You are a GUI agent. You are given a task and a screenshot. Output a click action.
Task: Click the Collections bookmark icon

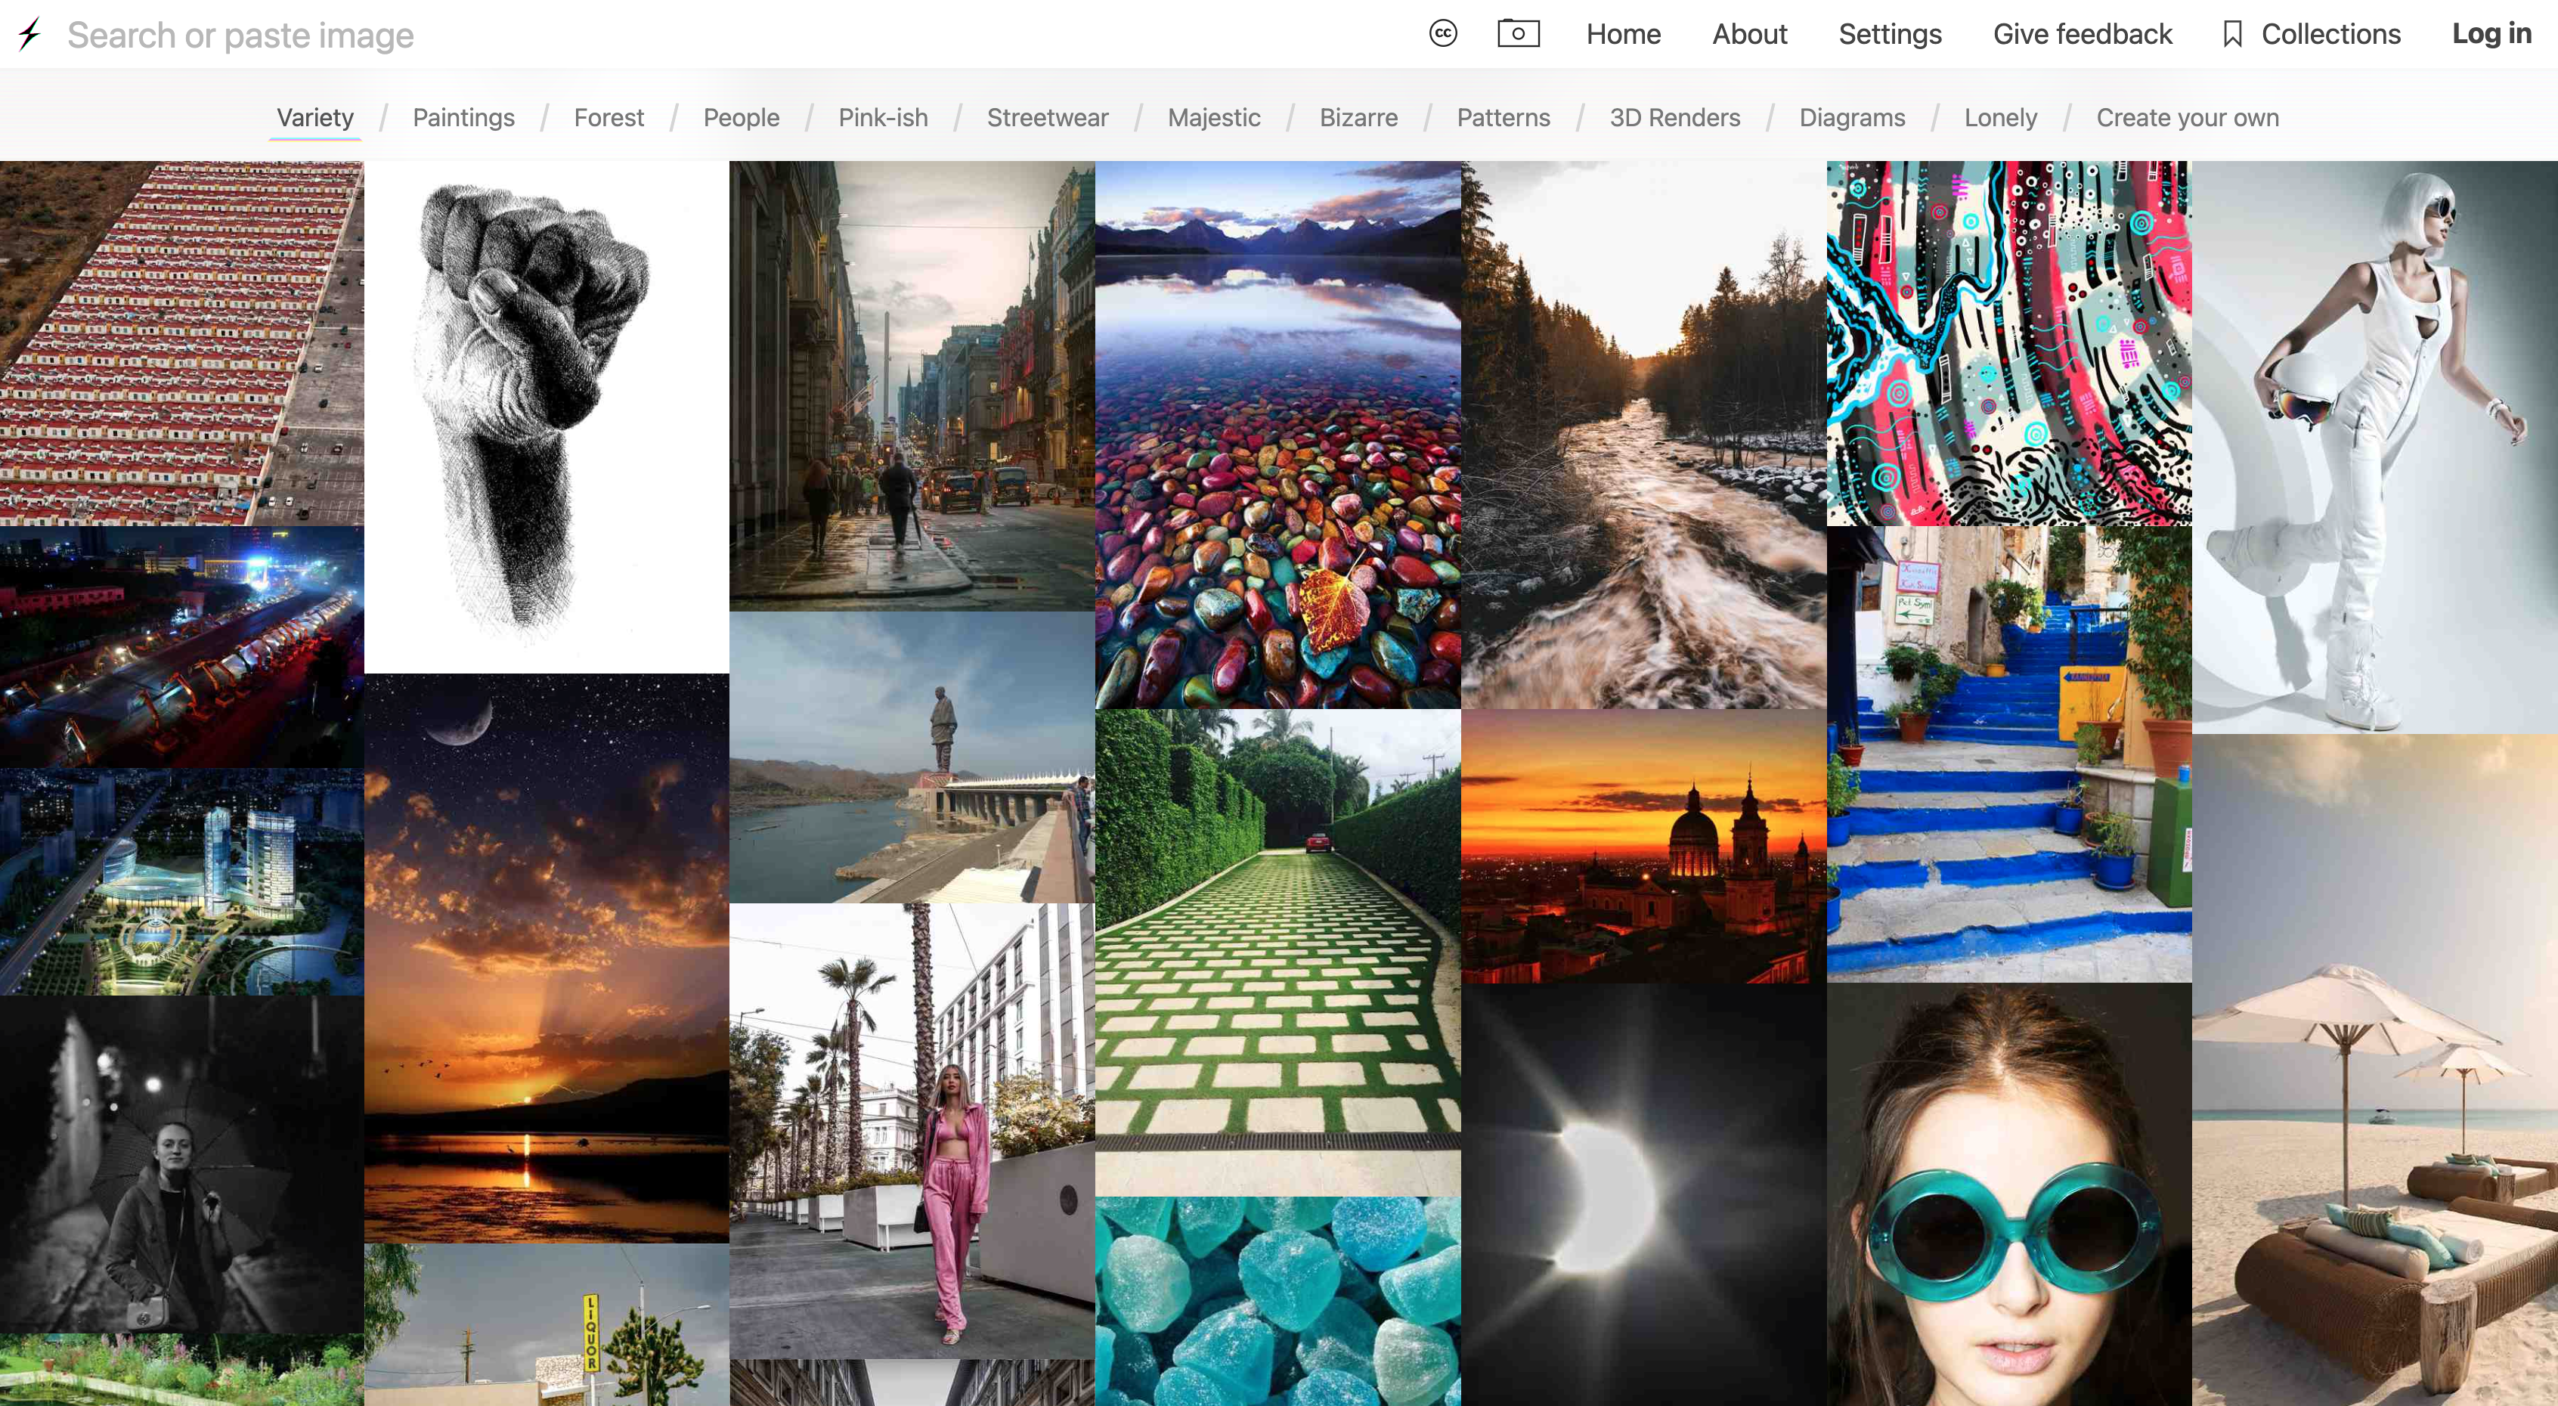click(x=2232, y=34)
